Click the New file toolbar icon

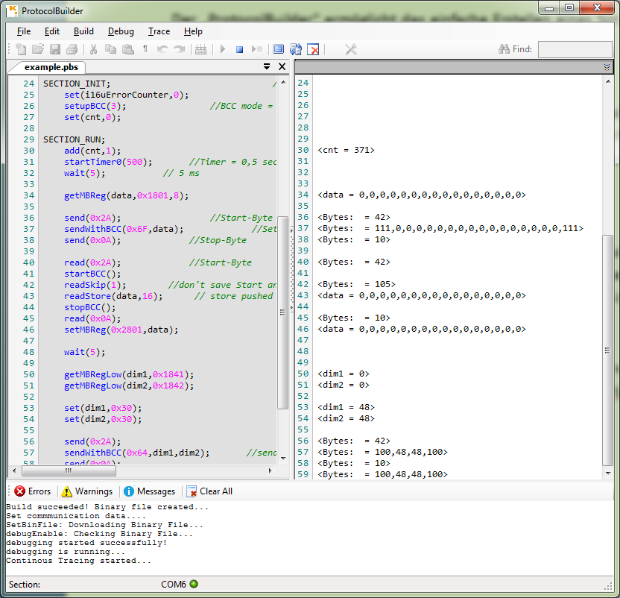[21, 49]
